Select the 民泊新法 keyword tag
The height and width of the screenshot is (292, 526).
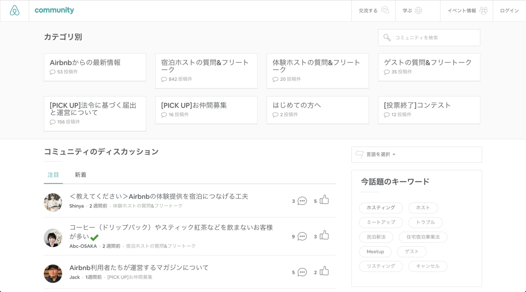(x=376, y=237)
